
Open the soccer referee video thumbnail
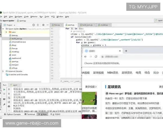89,98
